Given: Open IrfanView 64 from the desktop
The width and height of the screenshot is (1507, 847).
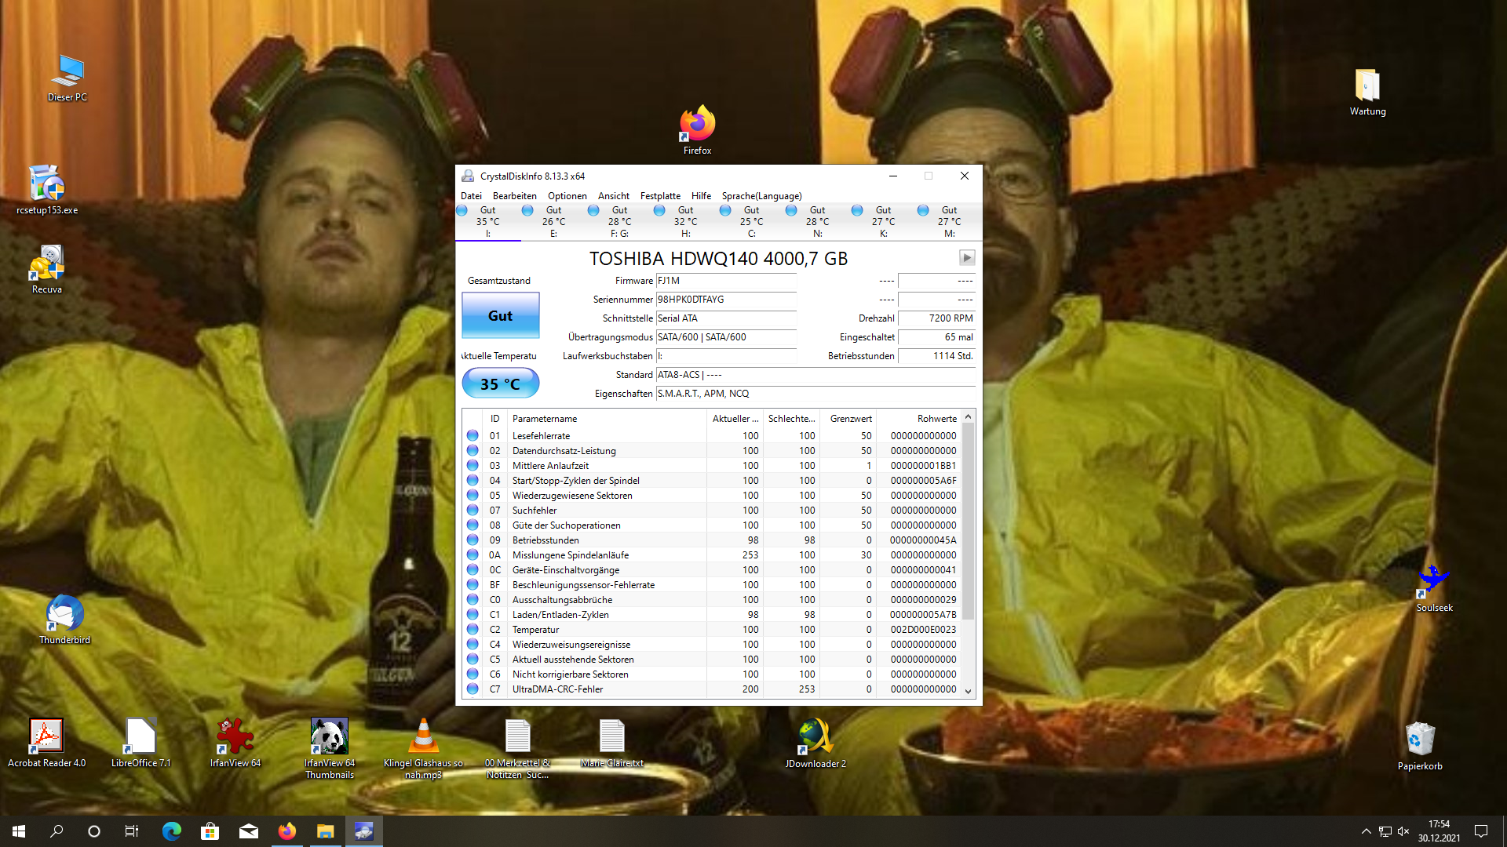Looking at the screenshot, I should [234, 737].
